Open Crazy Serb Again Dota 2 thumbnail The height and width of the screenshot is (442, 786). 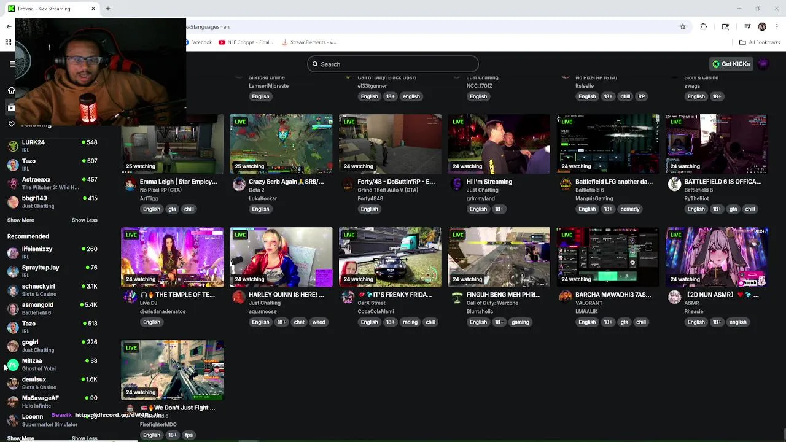click(x=281, y=144)
